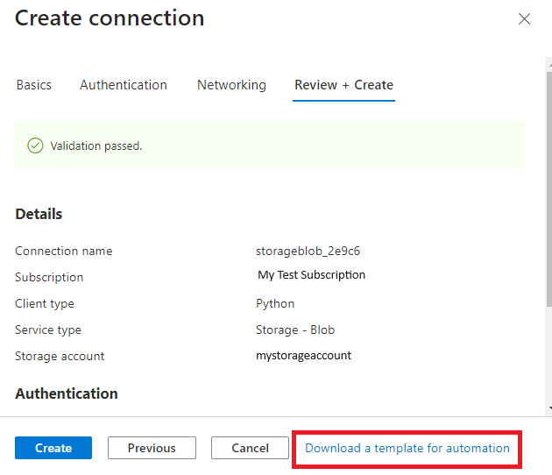Select the 'Validation passed.' message text
Image resolution: width=552 pixels, height=475 pixels.
[96, 145]
